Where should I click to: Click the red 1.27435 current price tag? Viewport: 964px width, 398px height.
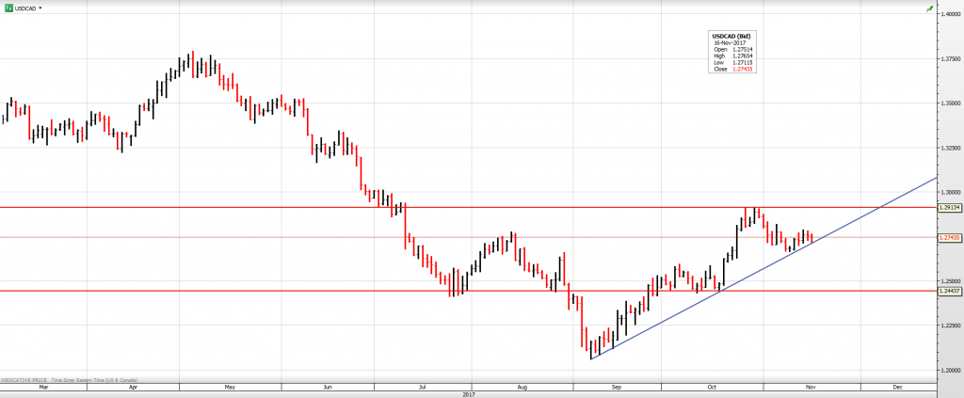(949, 238)
